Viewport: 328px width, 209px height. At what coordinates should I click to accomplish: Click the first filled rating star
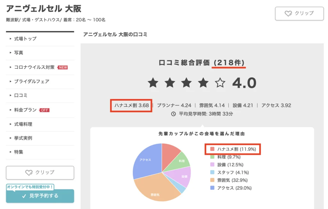tap(153, 83)
